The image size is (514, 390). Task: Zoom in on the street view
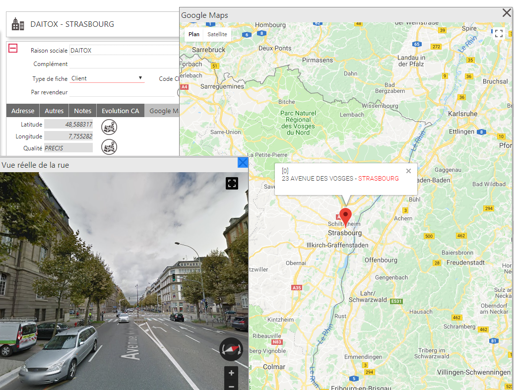(231, 373)
